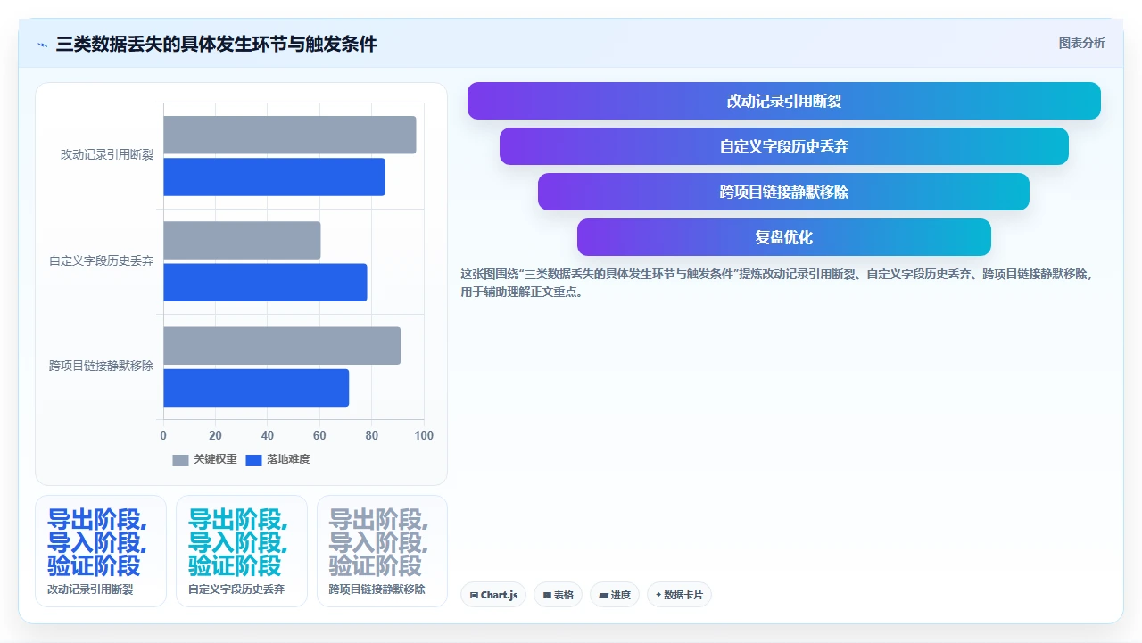
Task: Click y-axis label 跨项目链接静默移除
Action: [101, 367]
